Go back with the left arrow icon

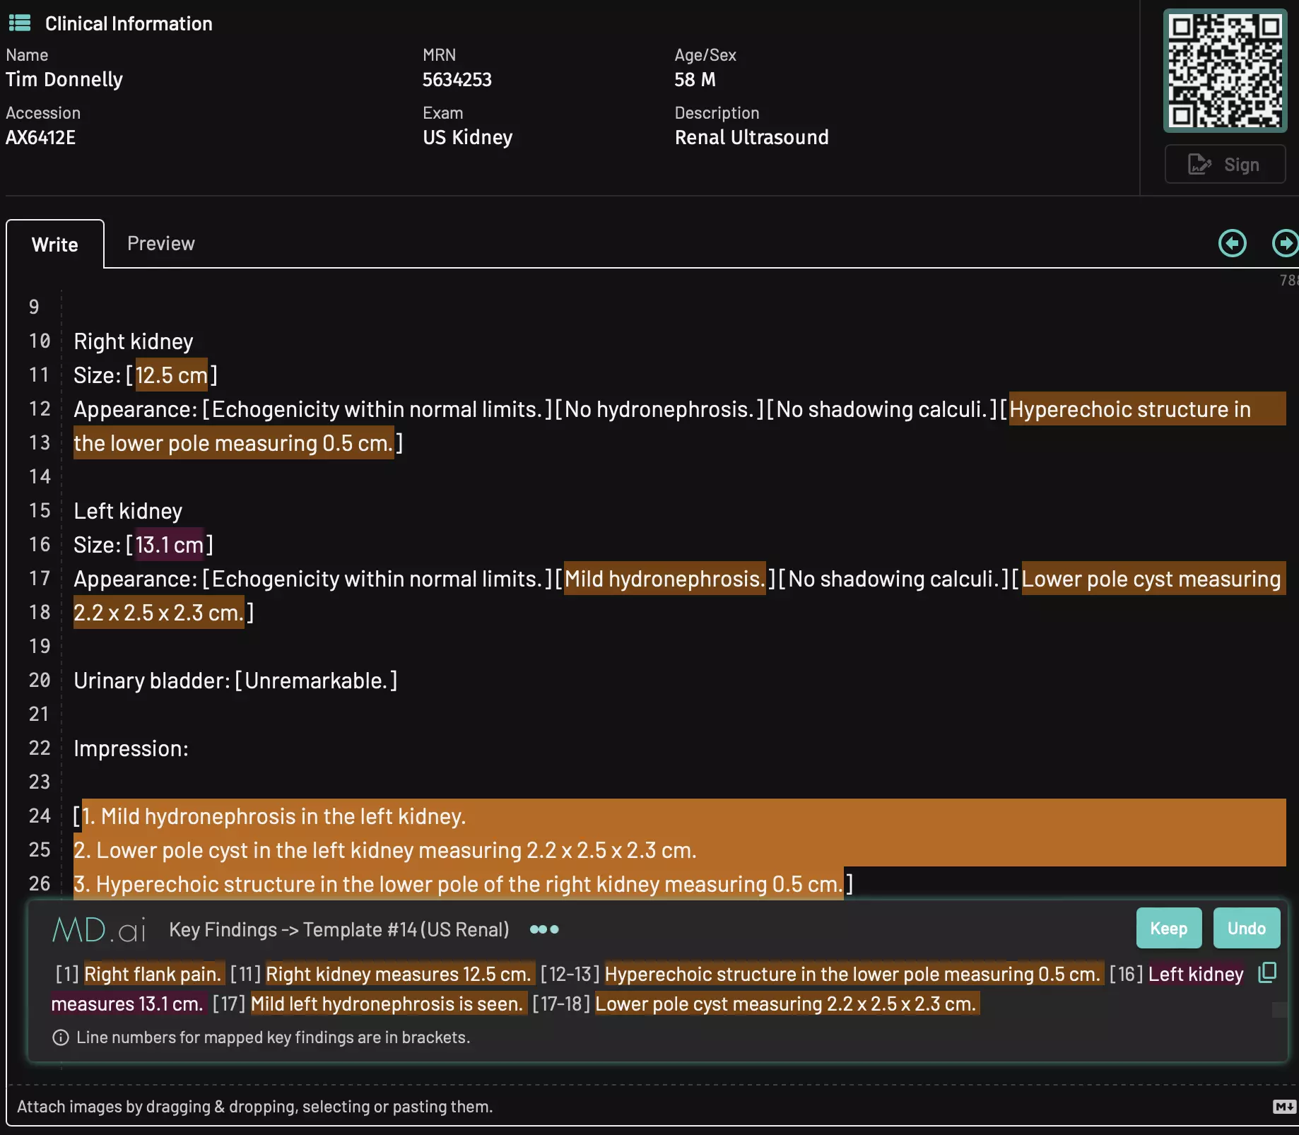coord(1233,244)
